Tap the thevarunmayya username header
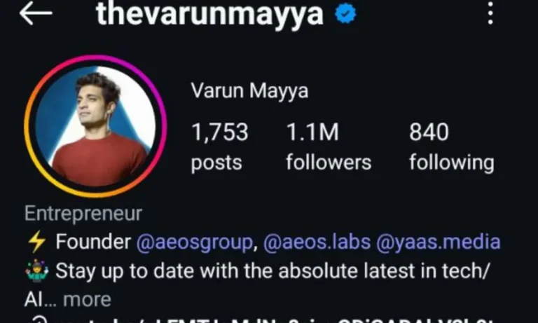This screenshot has width=538, height=323. [209, 14]
